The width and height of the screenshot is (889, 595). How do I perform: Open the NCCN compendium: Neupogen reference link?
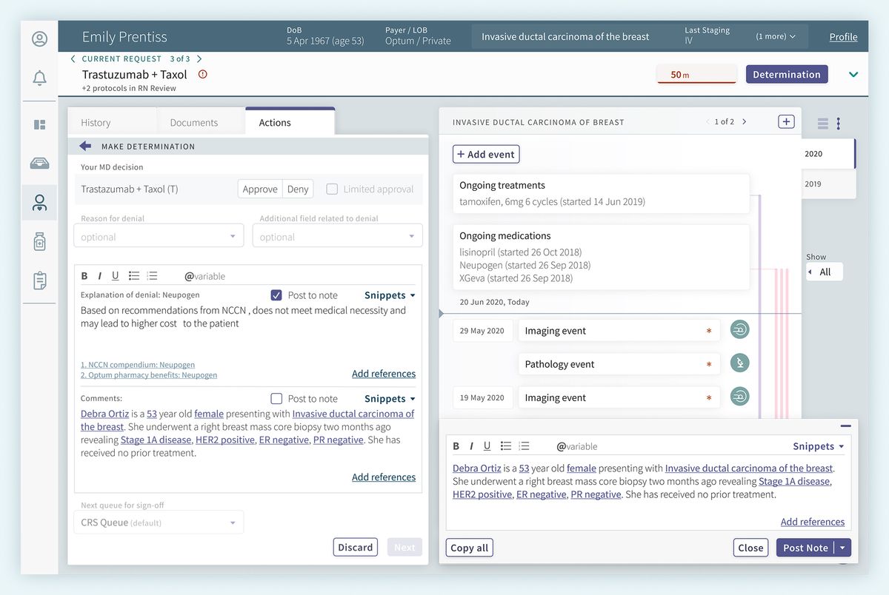pyautogui.click(x=138, y=364)
